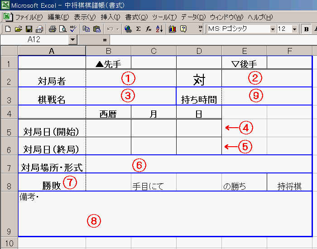Click the 手目にて cell
Viewport: 317px width, 249px height.
[x=154, y=182]
